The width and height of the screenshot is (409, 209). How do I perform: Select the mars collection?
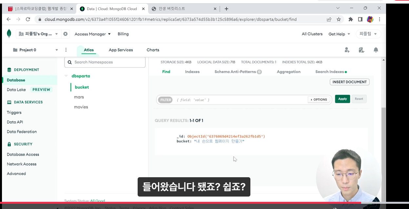point(79,97)
